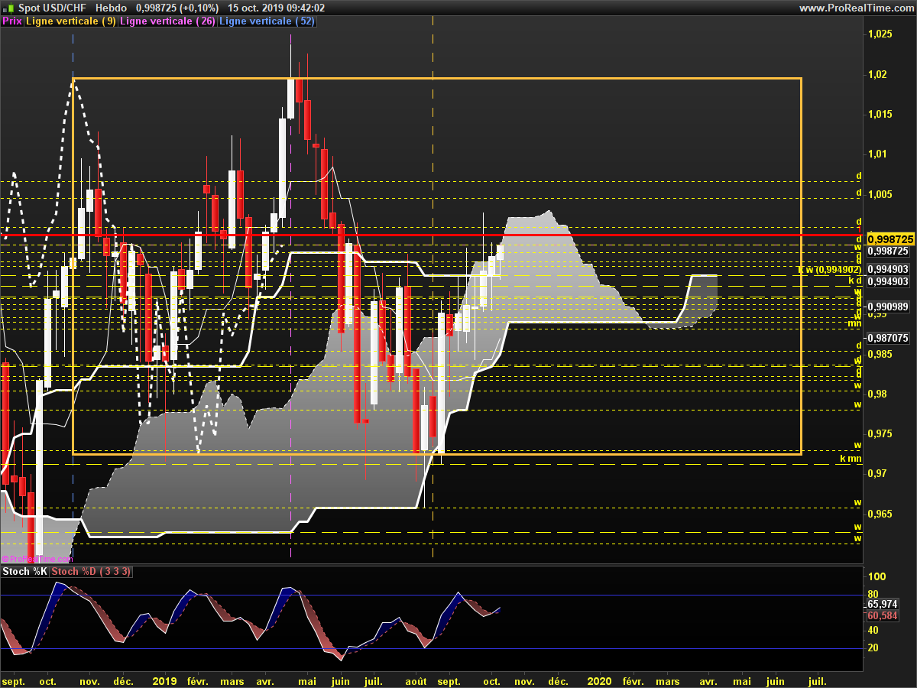Open the Ligne verticale (52) label
The width and height of the screenshot is (917, 688).
tap(267, 21)
